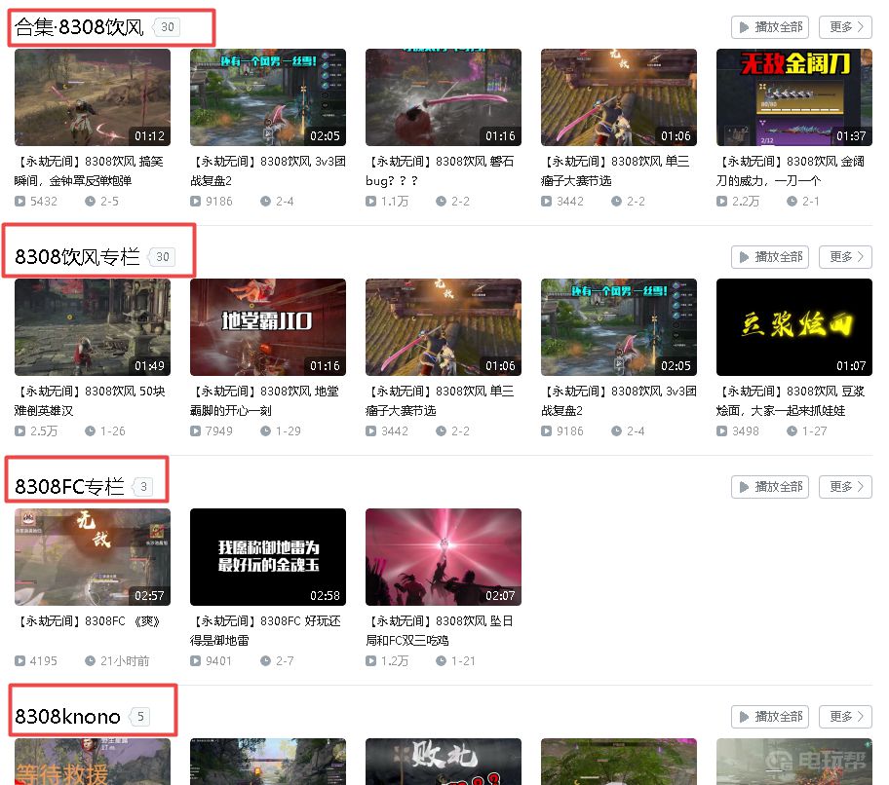Open the video title 磐石bug？？？

coord(440,171)
